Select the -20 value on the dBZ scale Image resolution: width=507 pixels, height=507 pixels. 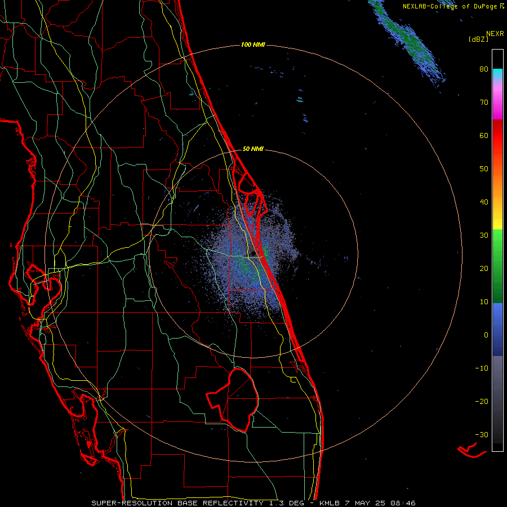coord(482,401)
